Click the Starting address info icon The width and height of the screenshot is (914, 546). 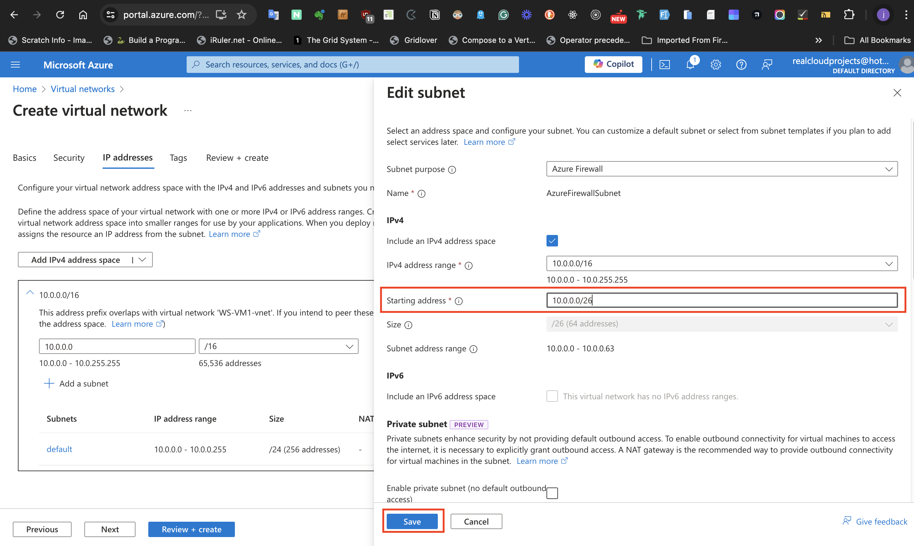tap(459, 301)
